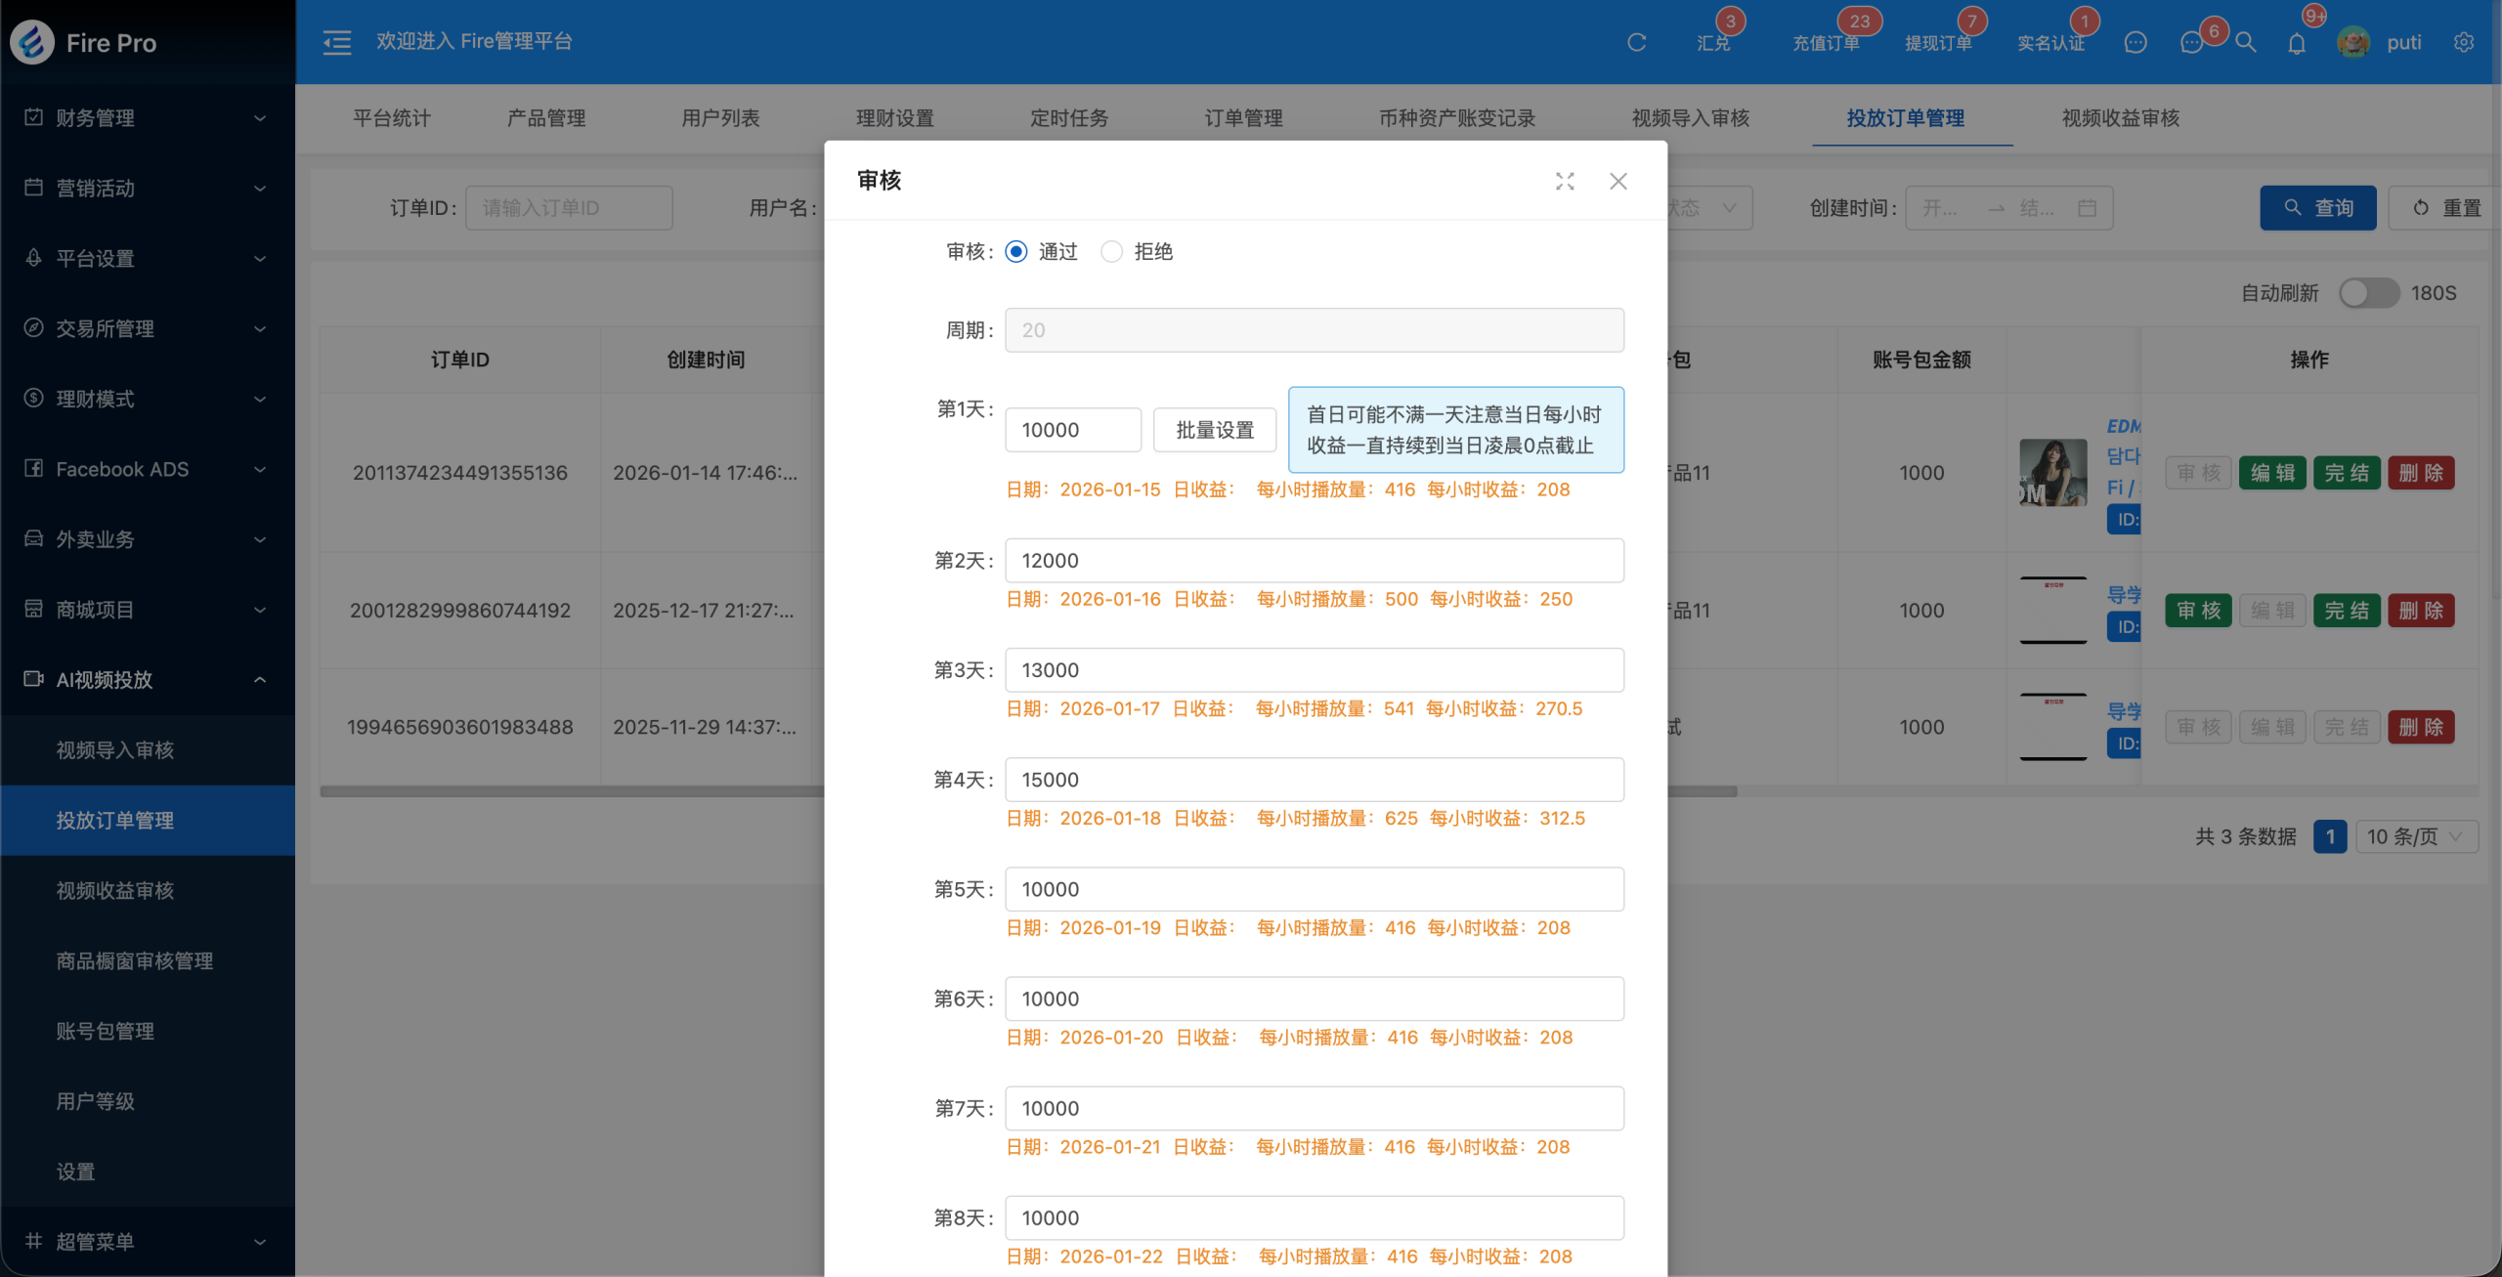The image size is (2502, 1277).
Task: Open the settings gear icon top right
Action: click(x=2464, y=42)
